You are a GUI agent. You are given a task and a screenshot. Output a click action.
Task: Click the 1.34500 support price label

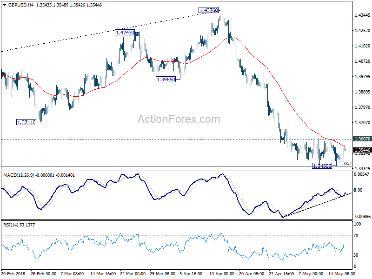click(x=322, y=166)
